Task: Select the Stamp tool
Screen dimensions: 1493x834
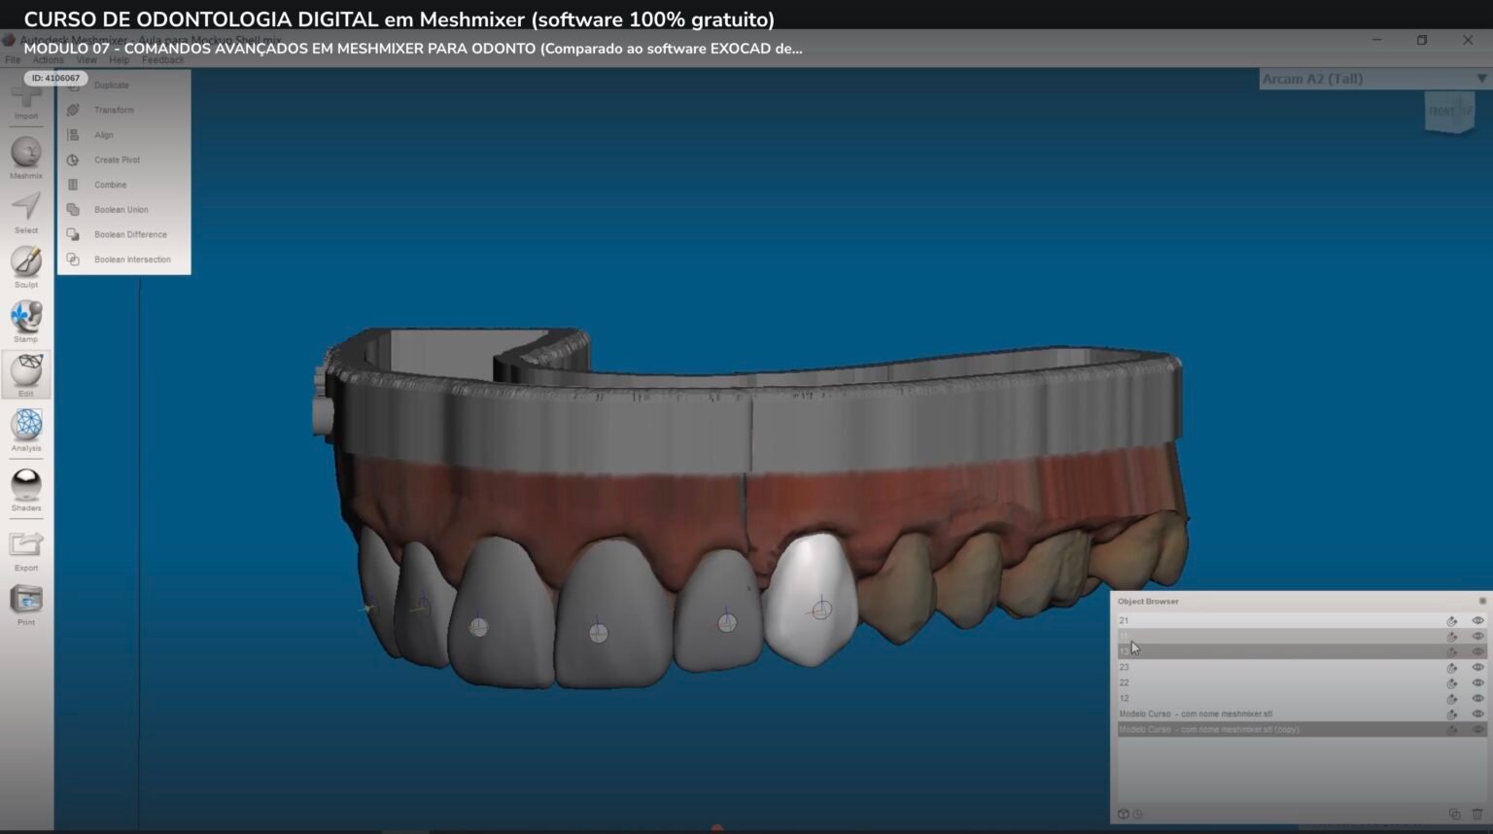Action: (25, 317)
